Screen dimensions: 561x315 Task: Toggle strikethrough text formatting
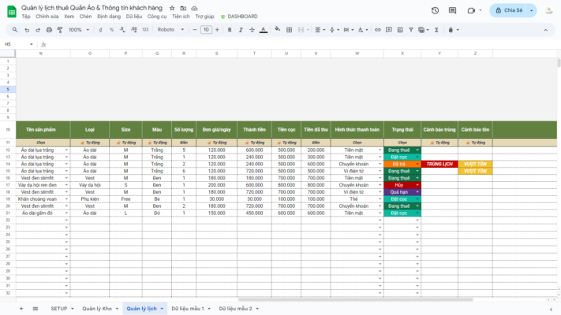click(253, 30)
